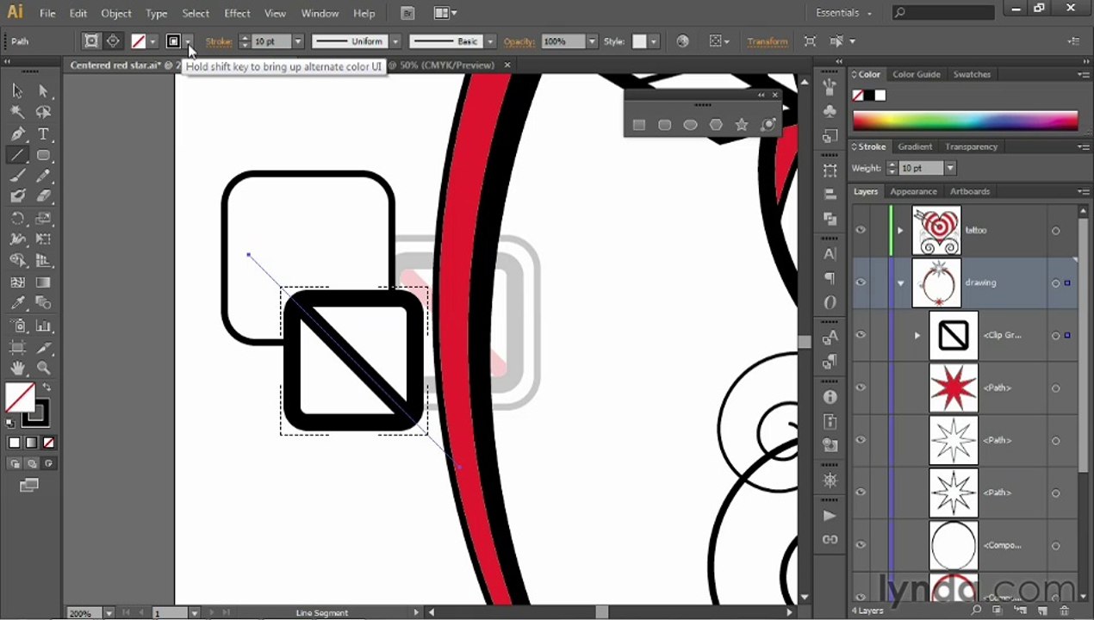Toggle visibility of the Compound path sublayer

(861, 545)
